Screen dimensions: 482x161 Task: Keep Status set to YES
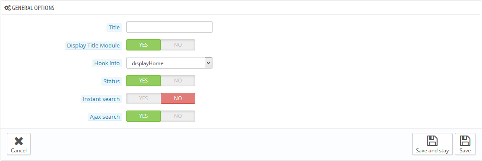(x=144, y=81)
